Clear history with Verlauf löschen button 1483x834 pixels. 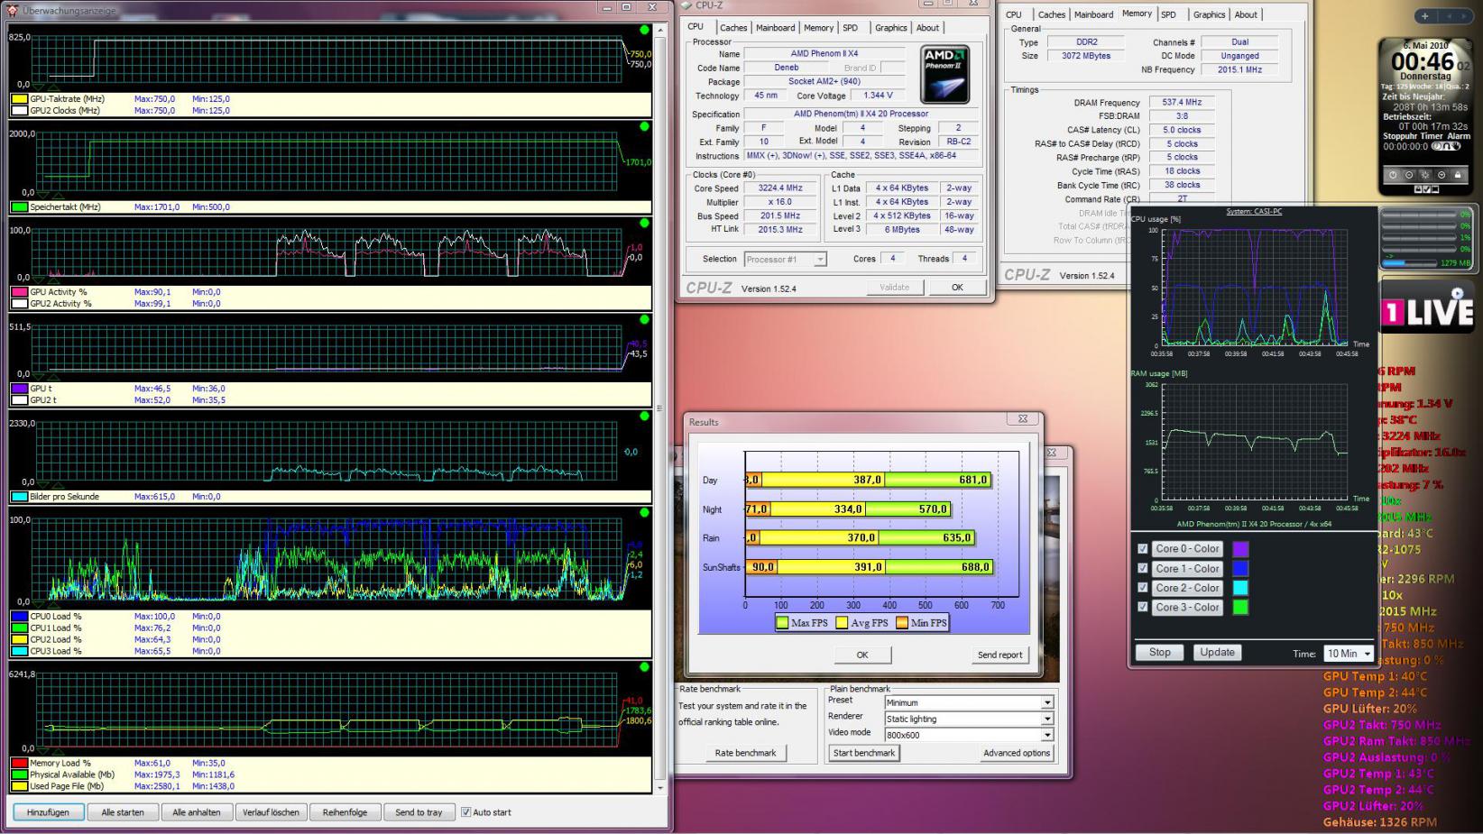click(271, 812)
